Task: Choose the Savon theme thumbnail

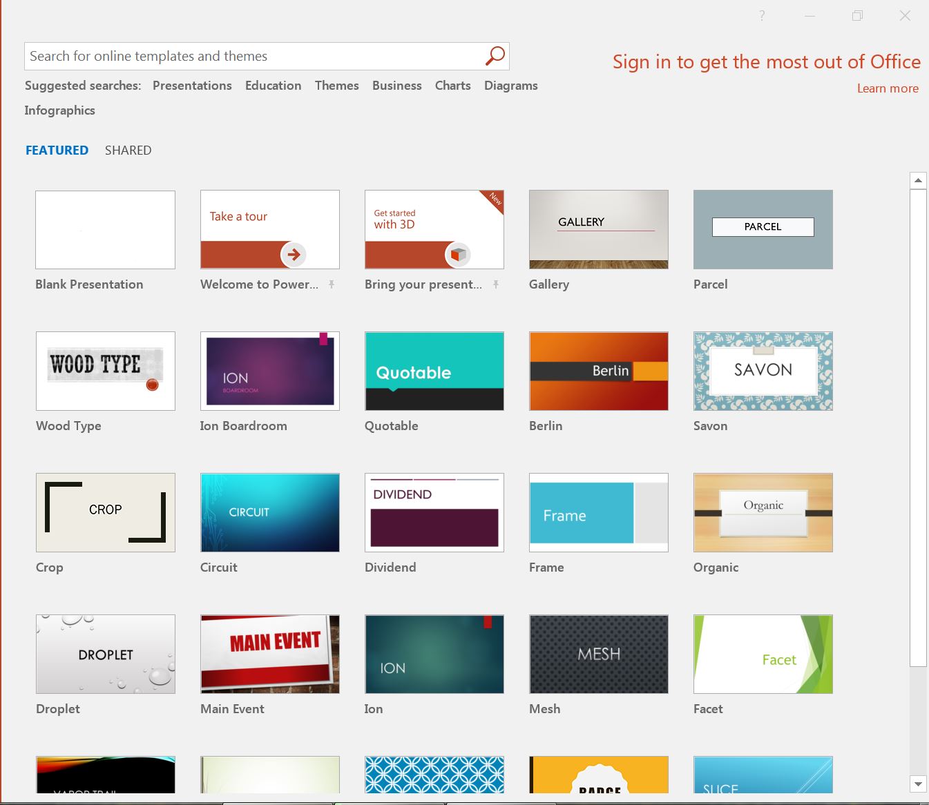Action: (763, 371)
